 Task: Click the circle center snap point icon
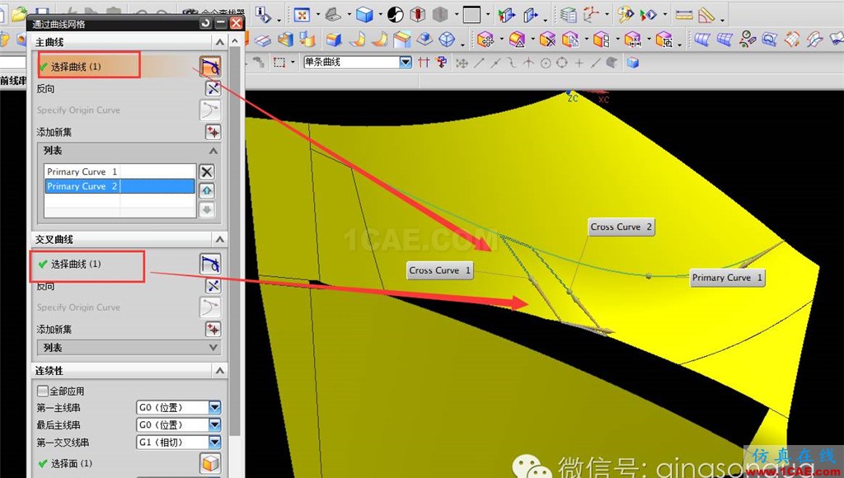point(546,63)
